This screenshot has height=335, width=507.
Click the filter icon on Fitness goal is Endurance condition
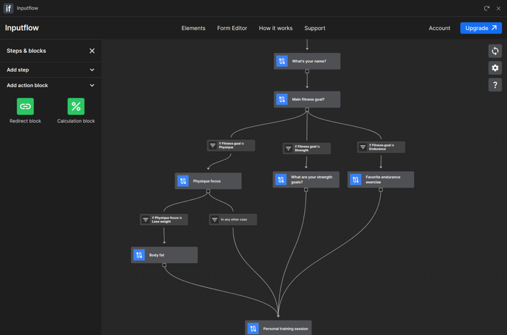[x=363, y=147]
